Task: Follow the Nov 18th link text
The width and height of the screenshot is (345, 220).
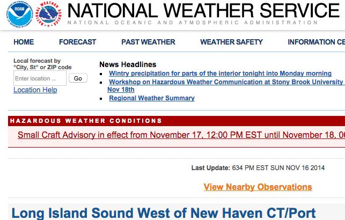Action: click(121, 90)
